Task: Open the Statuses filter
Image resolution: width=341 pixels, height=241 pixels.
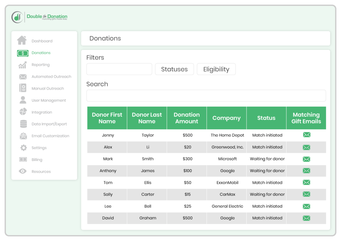Action: [x=174, y=69]
